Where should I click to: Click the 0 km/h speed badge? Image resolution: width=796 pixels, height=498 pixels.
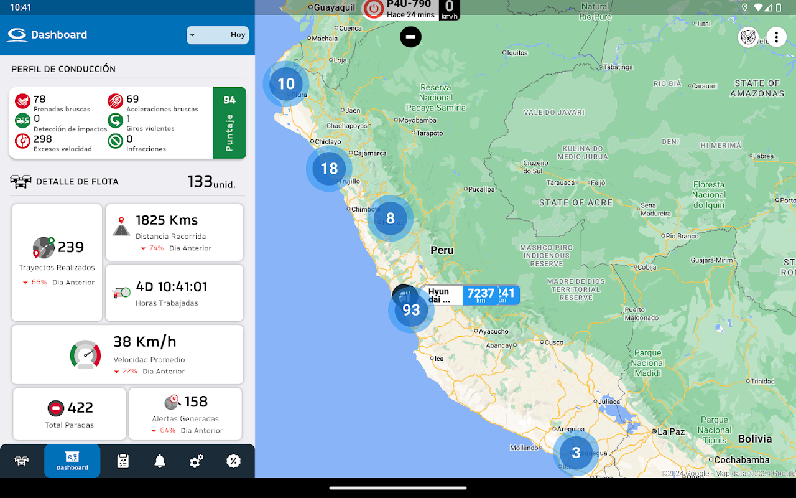(x=449, y=9)
